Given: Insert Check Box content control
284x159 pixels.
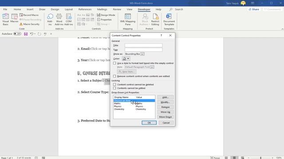Looking at the screenshot, I should tap(79, 19).
